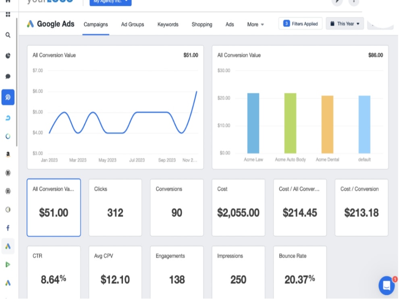The image size is (403, 302).
Task: Select the highlighted blue spiral icon in sidebar
Action: [x=8, y=98]
